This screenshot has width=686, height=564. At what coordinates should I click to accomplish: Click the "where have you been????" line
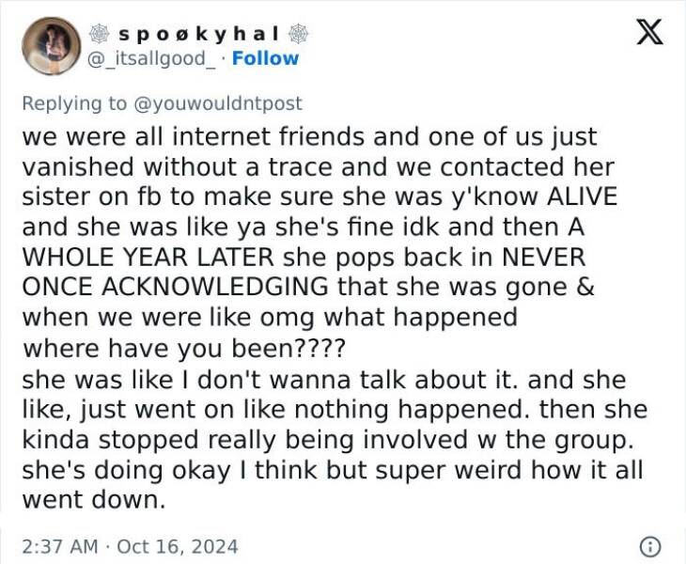point(184,349)
